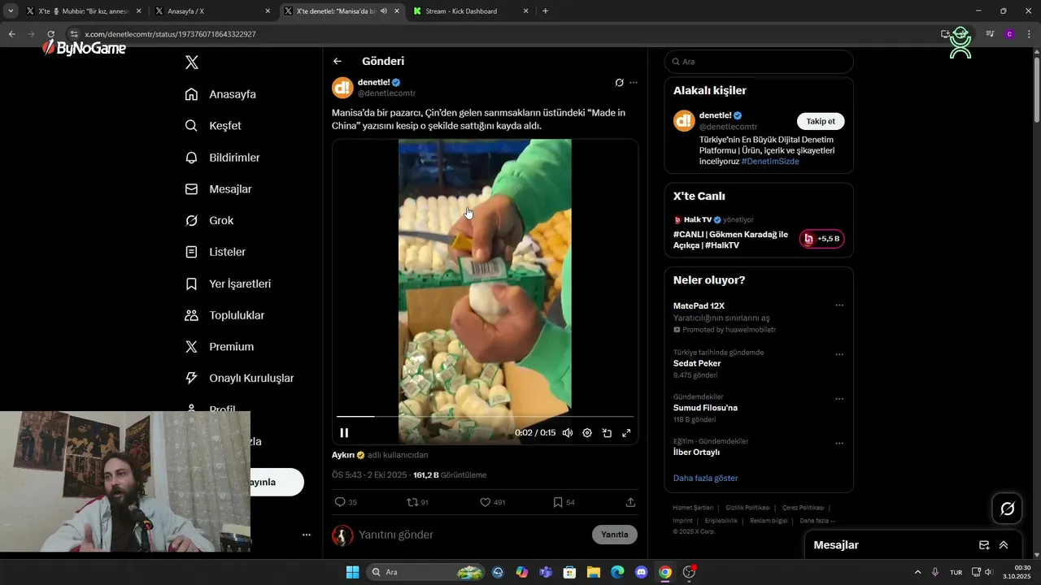Open video settings gear
1041x585 pixels.
[587, 433]
